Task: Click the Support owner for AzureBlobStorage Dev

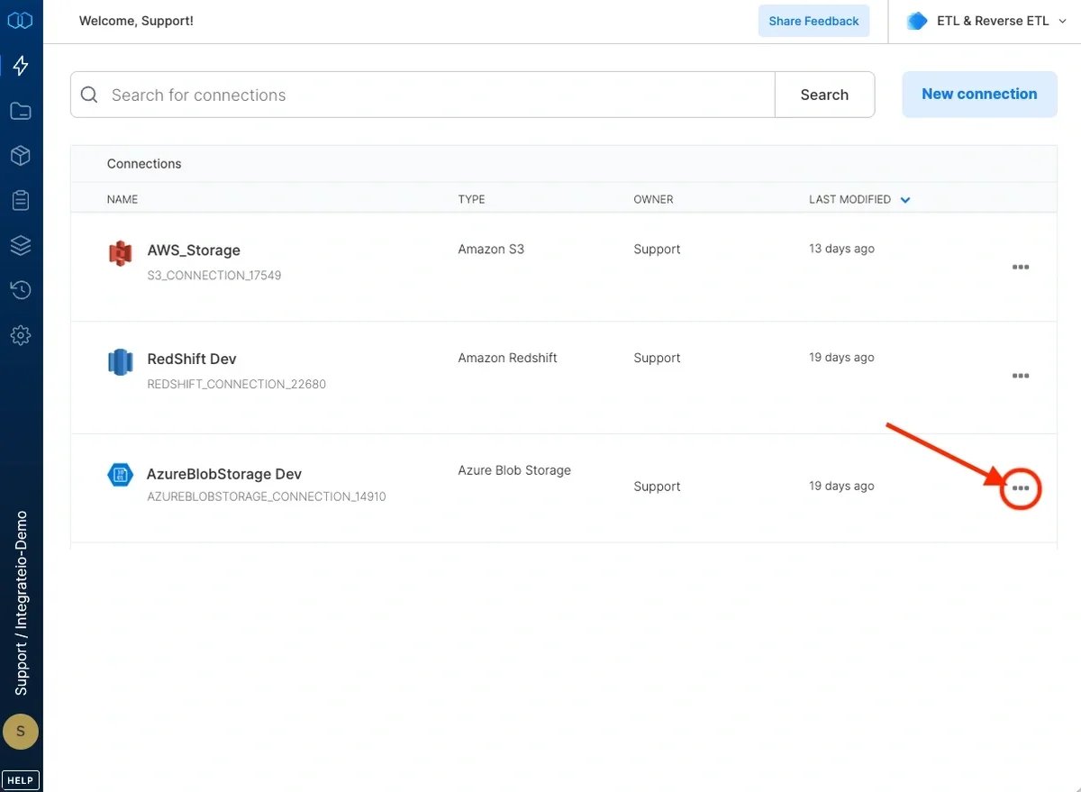Action: click(657, 487)
